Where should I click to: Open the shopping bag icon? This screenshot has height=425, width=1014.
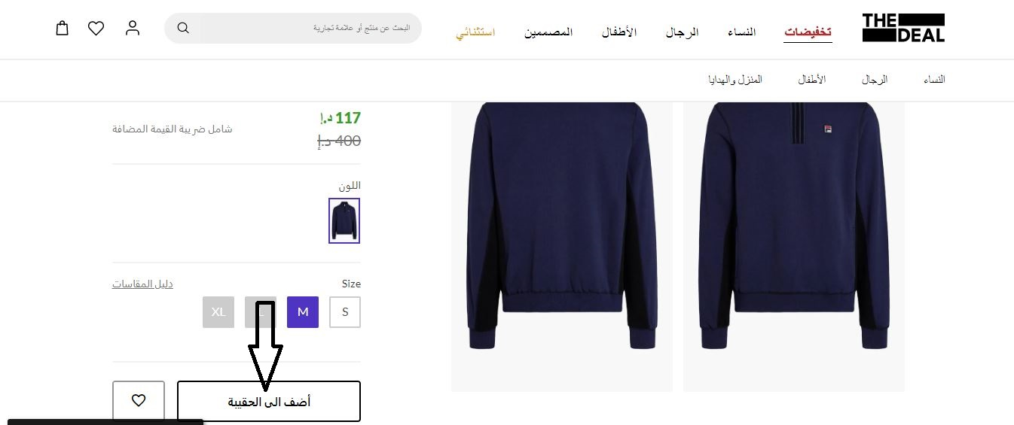pyautogui.click(x=63, y=29)
